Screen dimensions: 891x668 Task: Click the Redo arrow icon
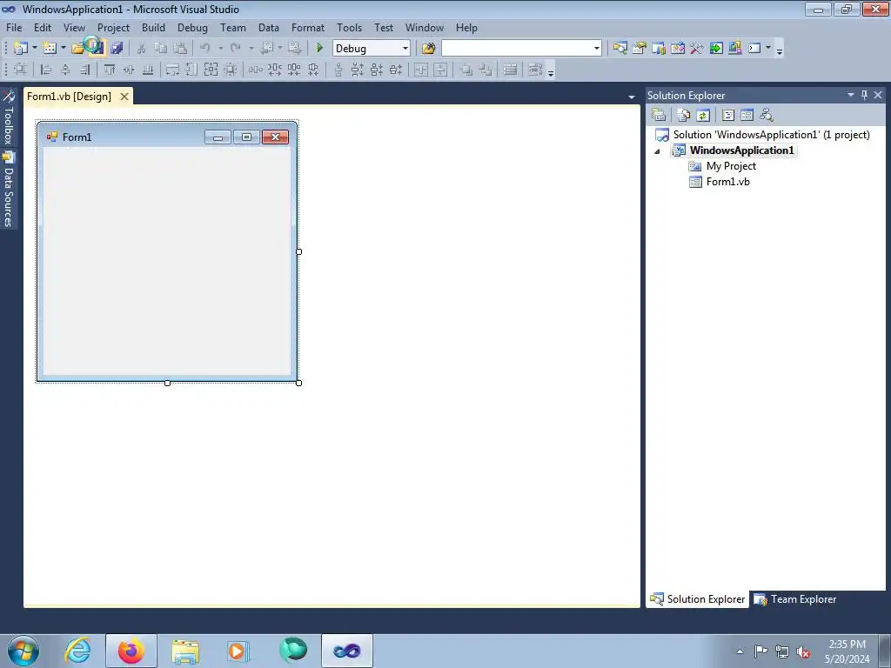point(235,49)
